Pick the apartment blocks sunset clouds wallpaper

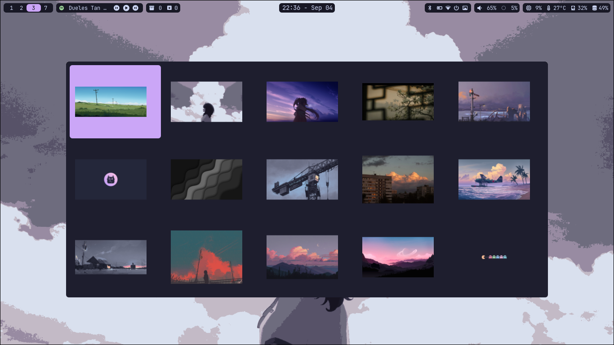click(398, 179)
